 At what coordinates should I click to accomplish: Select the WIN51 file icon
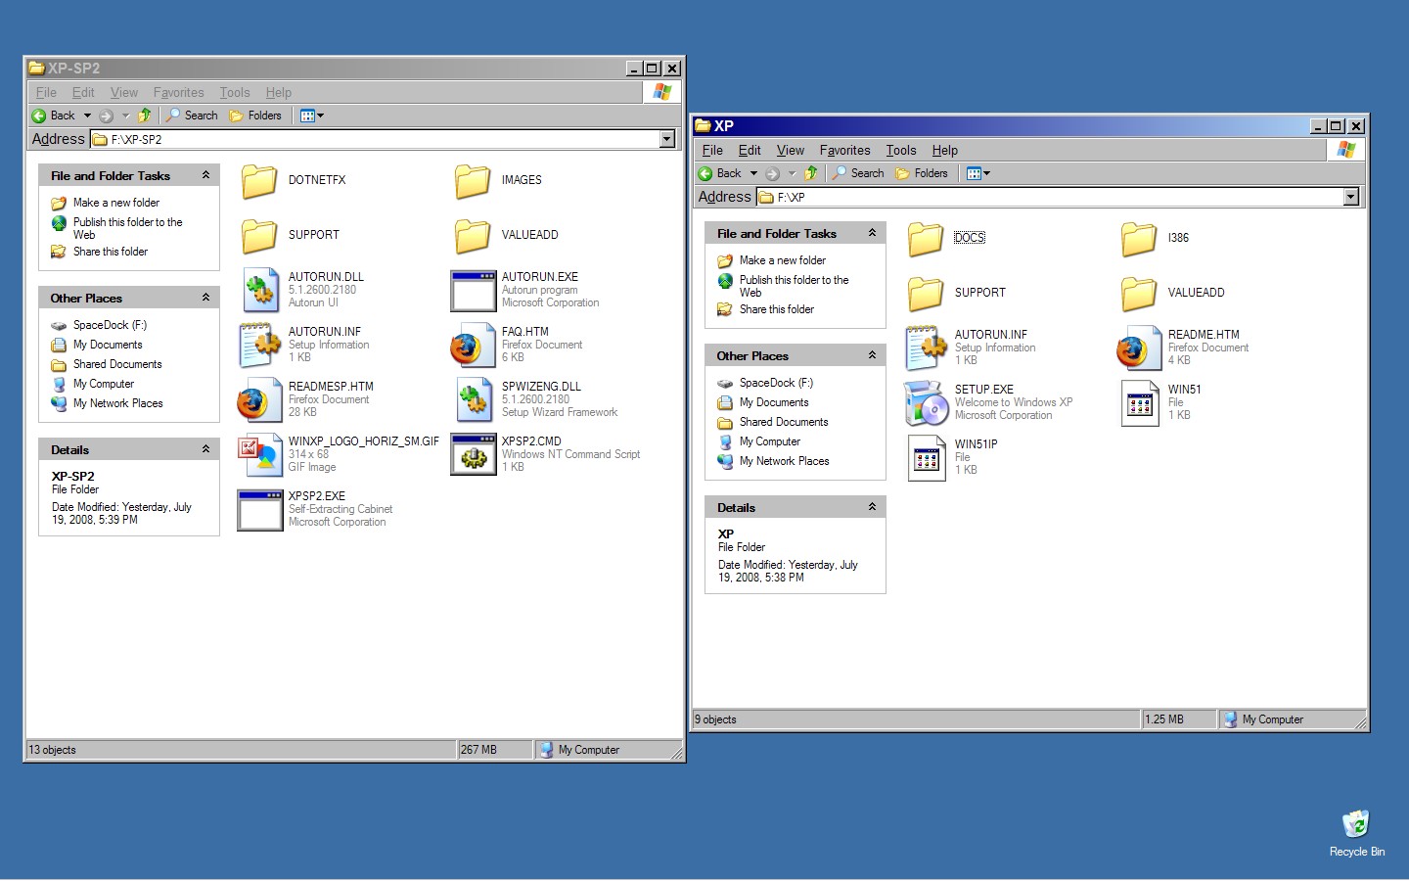[x=1139, y=402]
